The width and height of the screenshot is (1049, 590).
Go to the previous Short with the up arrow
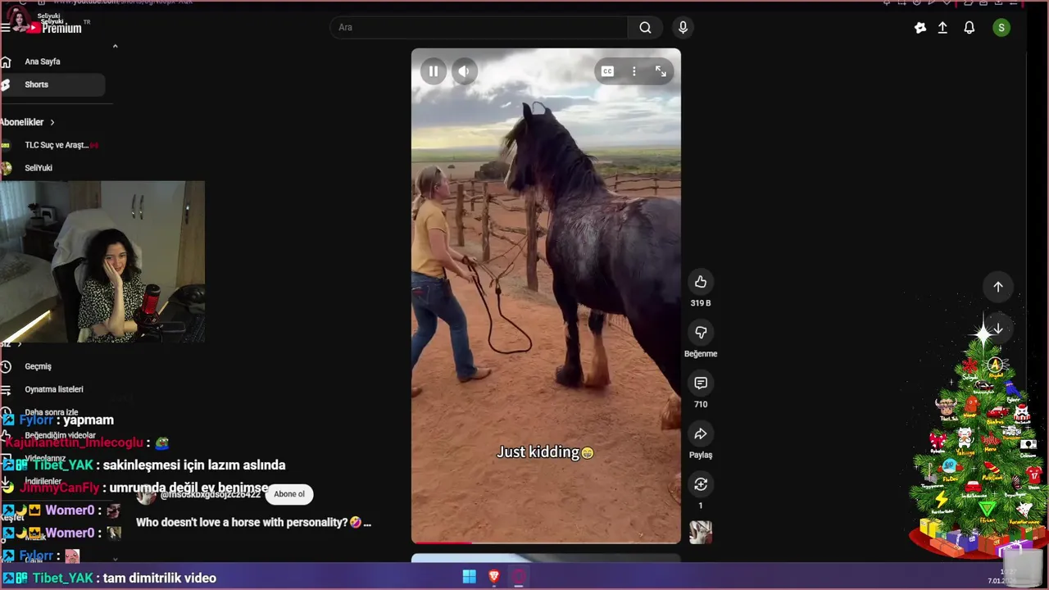tap(998, 287)
